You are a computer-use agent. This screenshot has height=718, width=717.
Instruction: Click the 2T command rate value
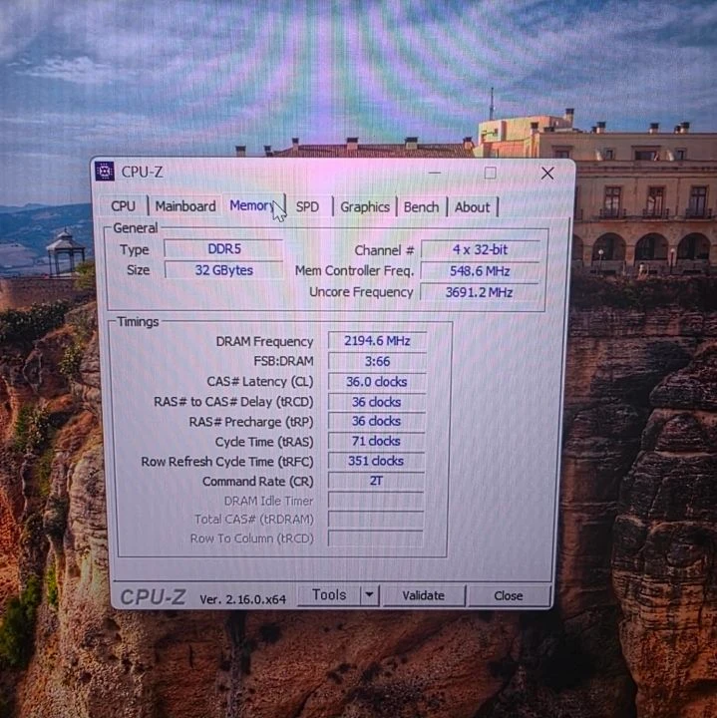(376, 481)
